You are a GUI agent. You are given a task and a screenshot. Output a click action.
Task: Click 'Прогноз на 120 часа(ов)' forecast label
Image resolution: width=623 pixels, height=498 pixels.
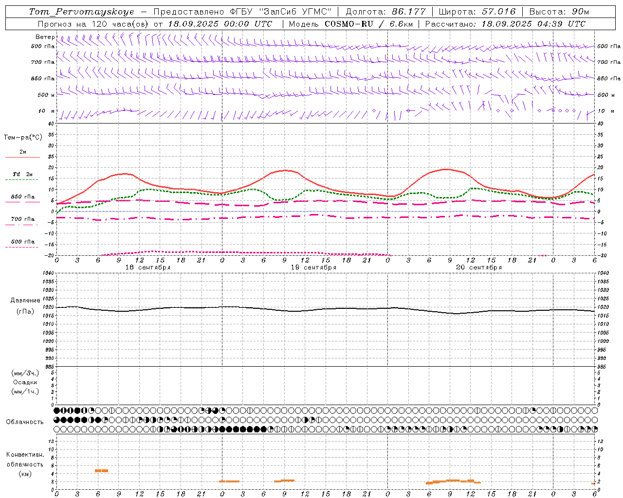[93, 24]
